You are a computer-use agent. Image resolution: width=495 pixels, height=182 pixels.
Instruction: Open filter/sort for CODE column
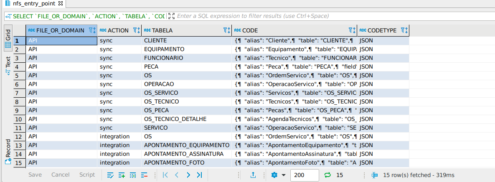click(352, 30)
